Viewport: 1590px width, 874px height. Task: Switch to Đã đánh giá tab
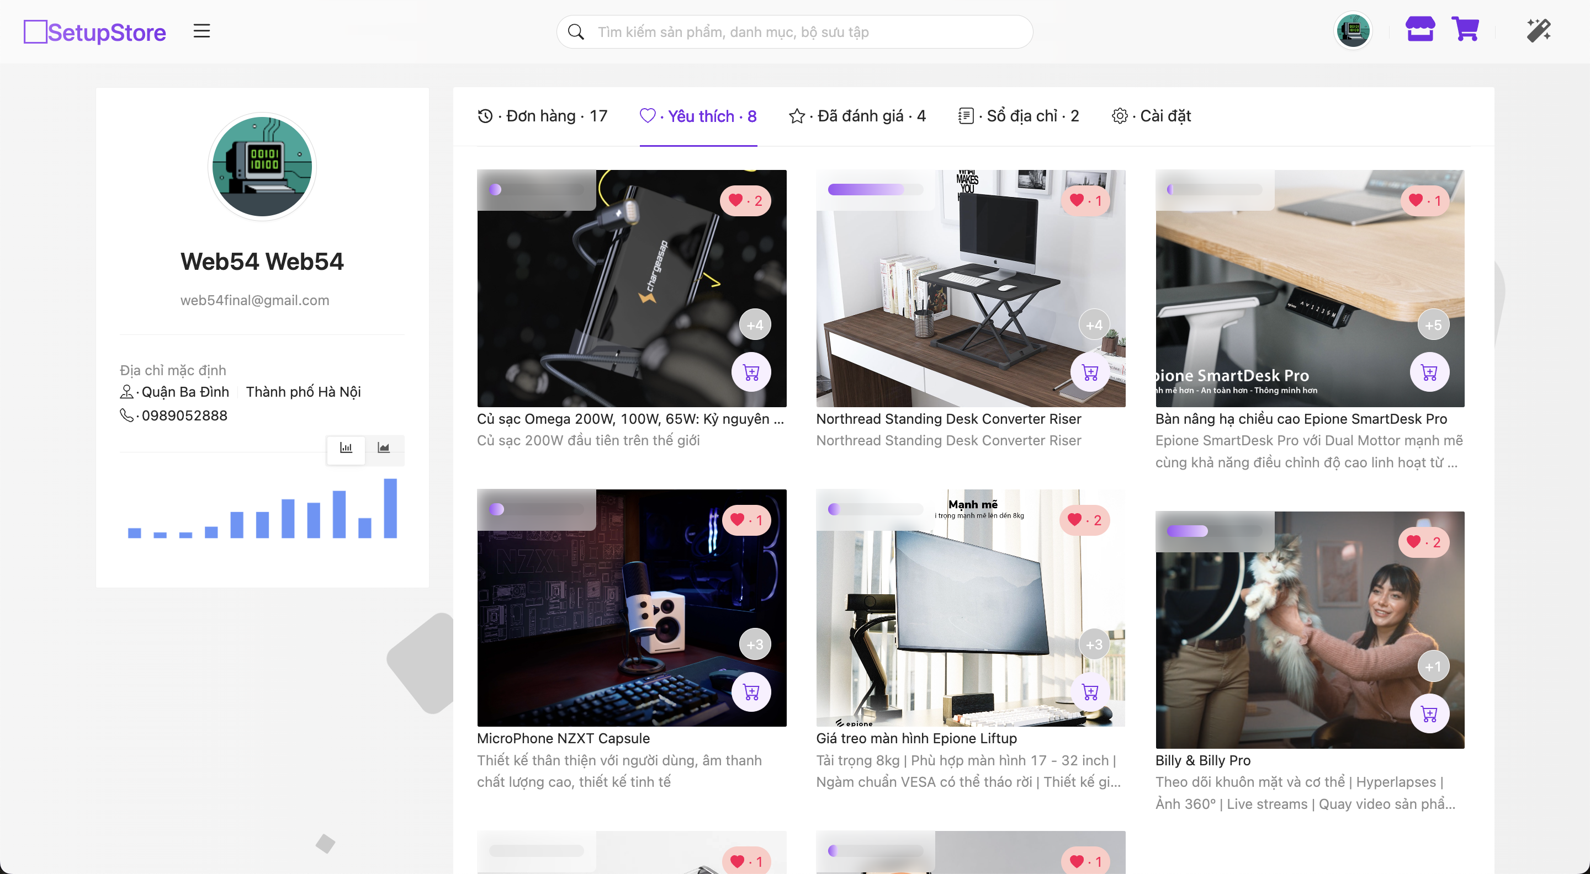click(x=857, y=116)
